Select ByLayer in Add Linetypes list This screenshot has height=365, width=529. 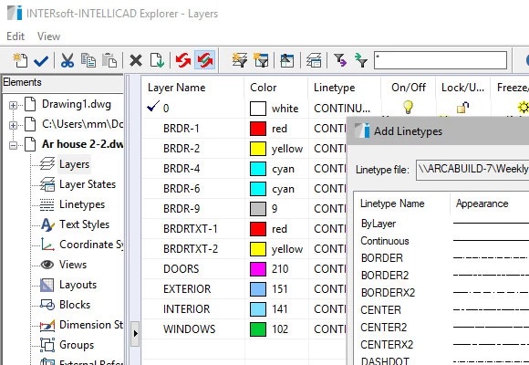tap(379, 224)
